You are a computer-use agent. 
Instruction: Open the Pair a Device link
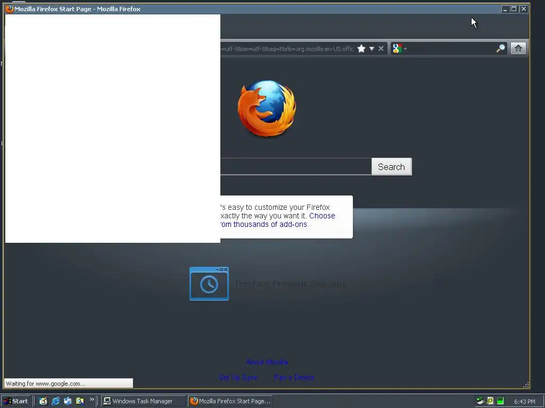pyautogui.click(x=294, y=377)
